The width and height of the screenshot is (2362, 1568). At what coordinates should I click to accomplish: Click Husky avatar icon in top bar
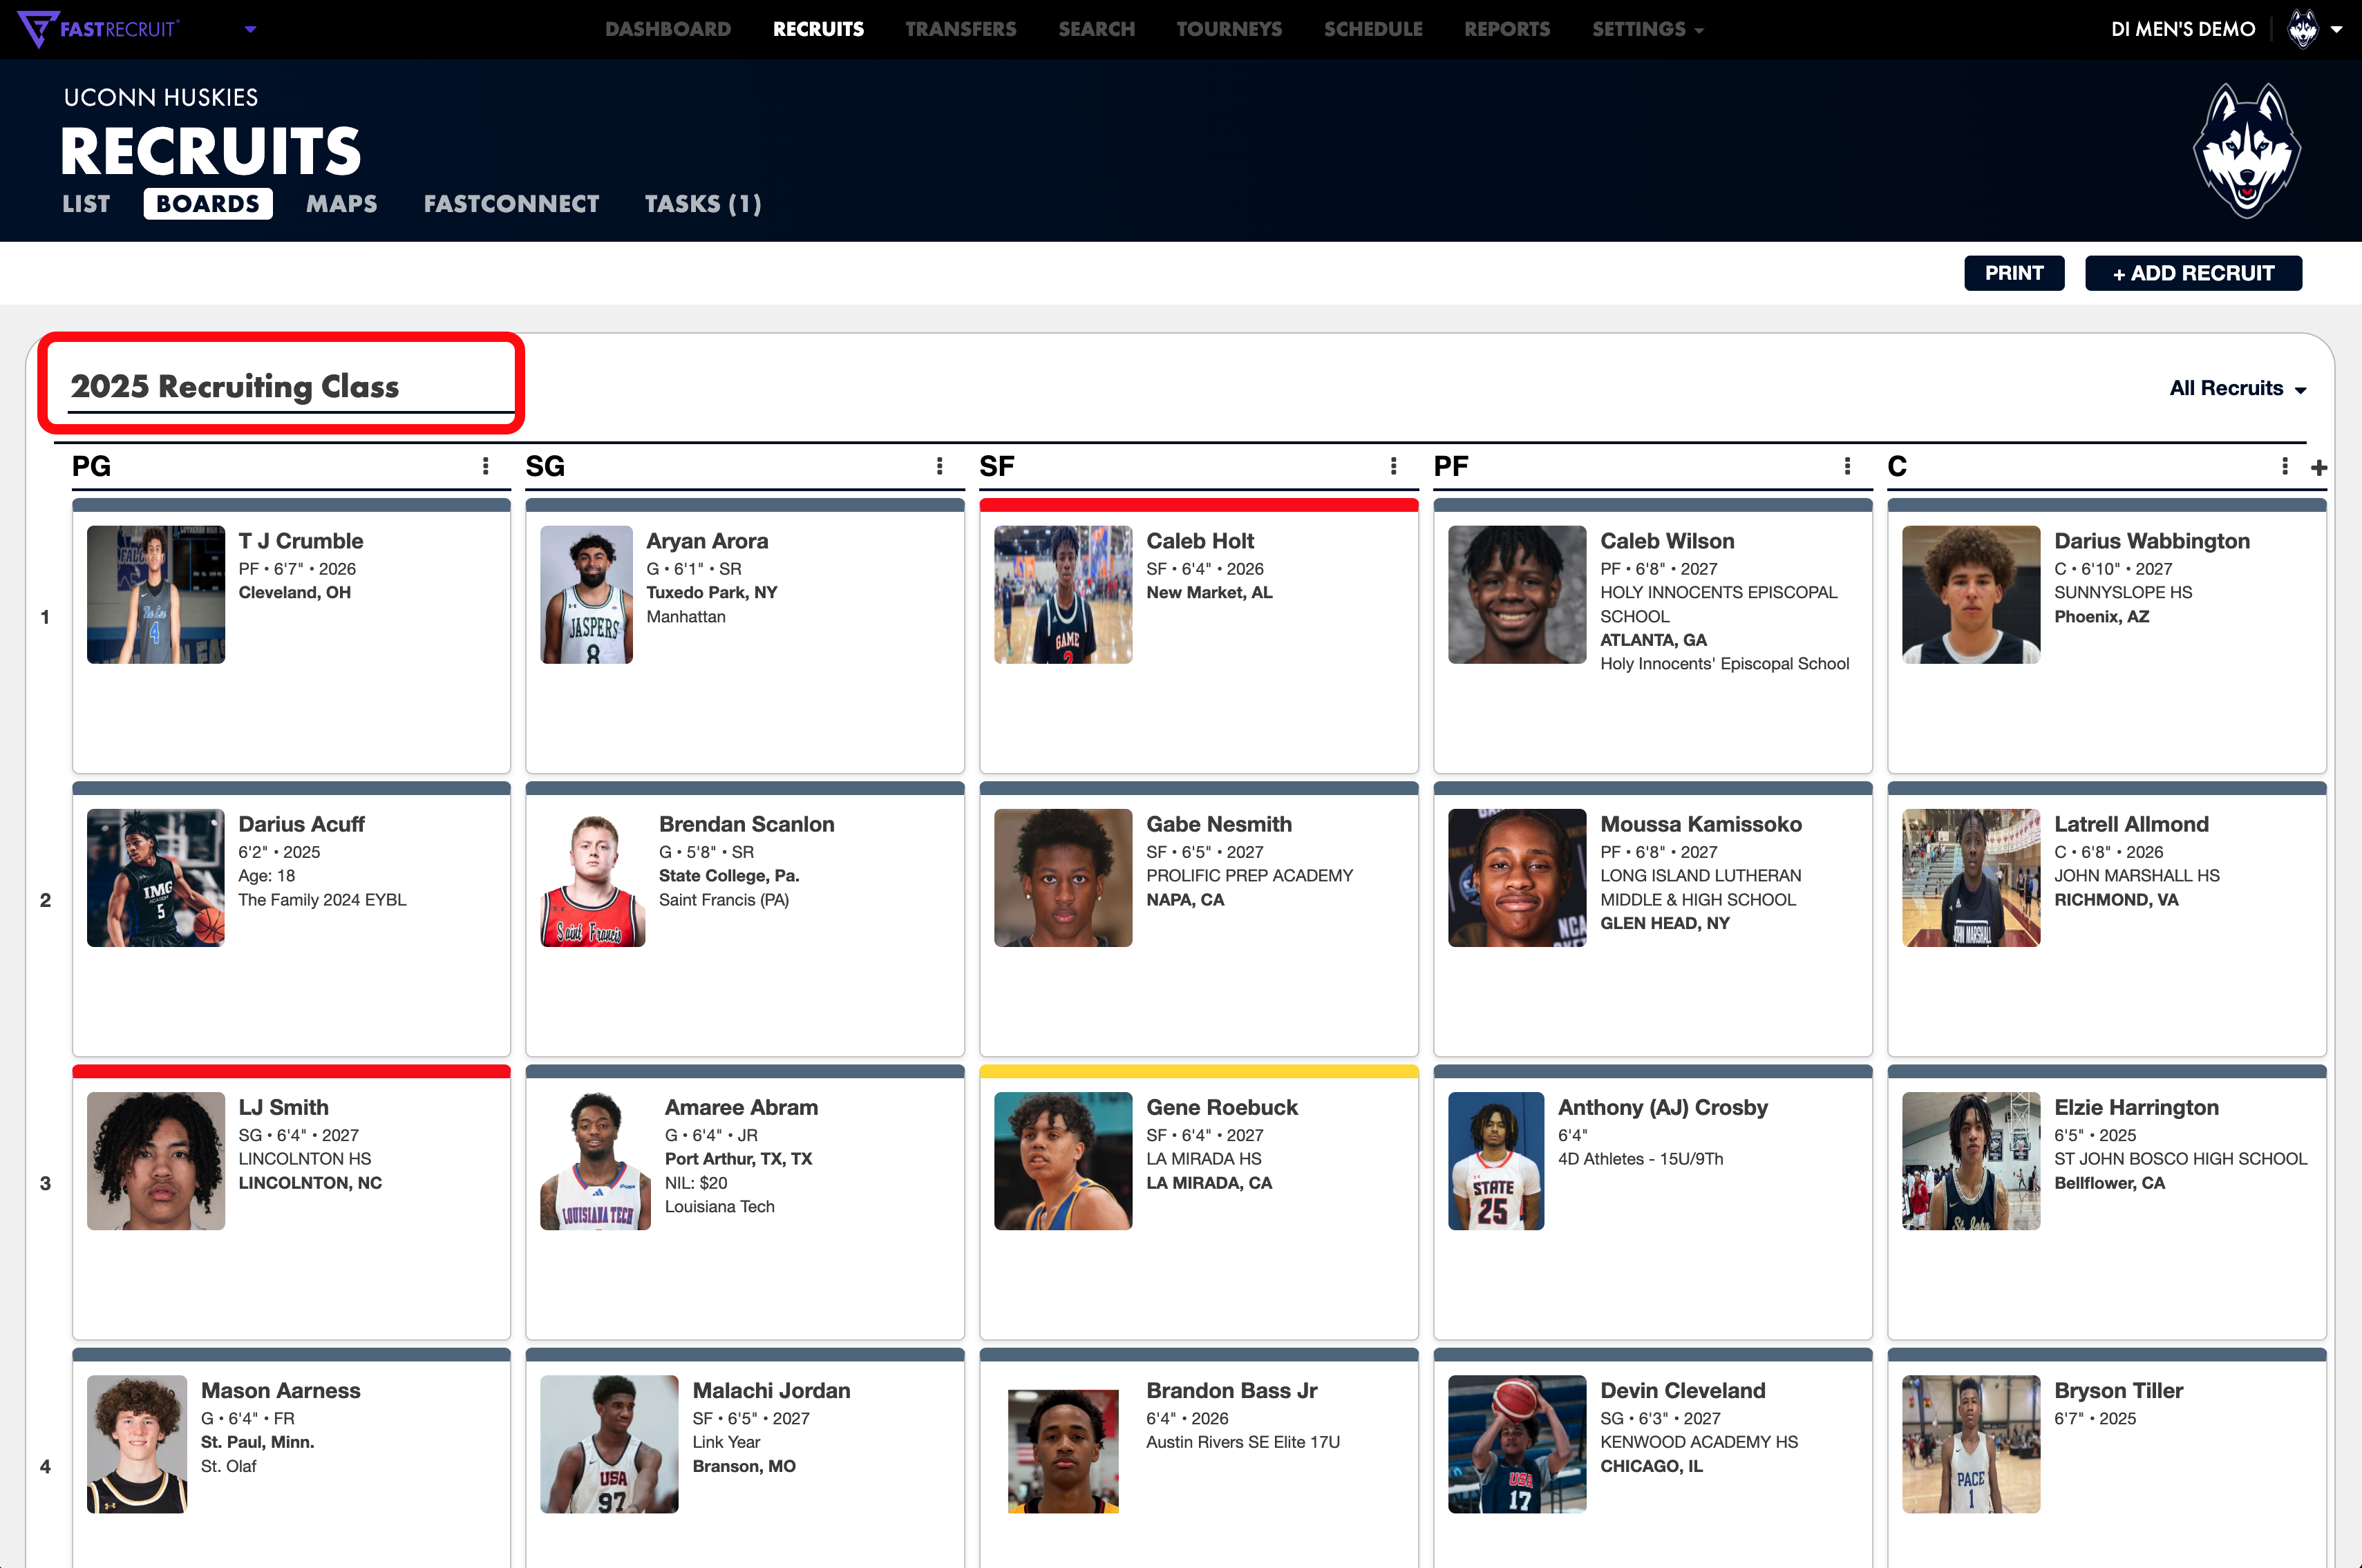[2303, 29]
